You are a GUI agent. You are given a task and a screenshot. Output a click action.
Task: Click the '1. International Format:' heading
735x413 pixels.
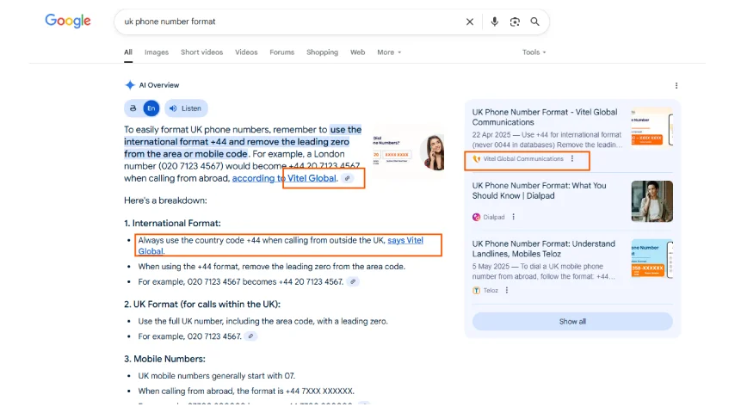pos(172,223)
